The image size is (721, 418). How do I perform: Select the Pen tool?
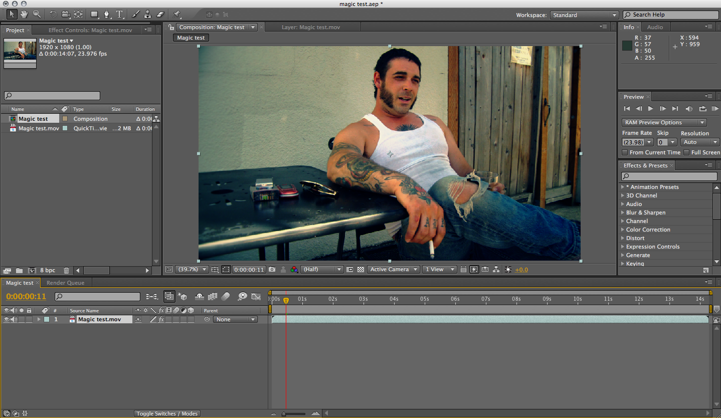pyautogui.click(x=106, y=14)
